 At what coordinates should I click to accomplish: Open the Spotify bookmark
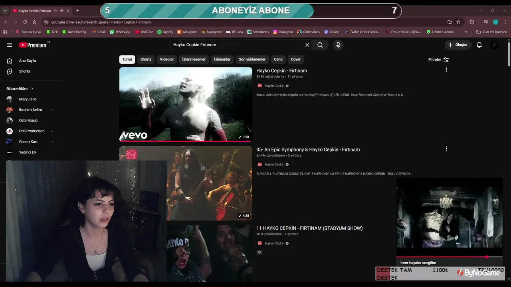pyautogui.click(x=165, y=32)
